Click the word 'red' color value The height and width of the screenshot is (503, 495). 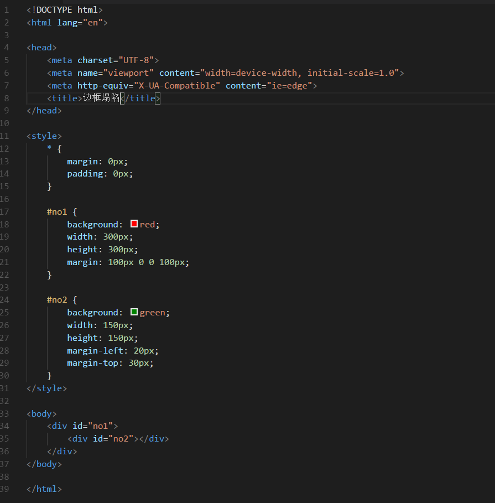click(147, 225)
